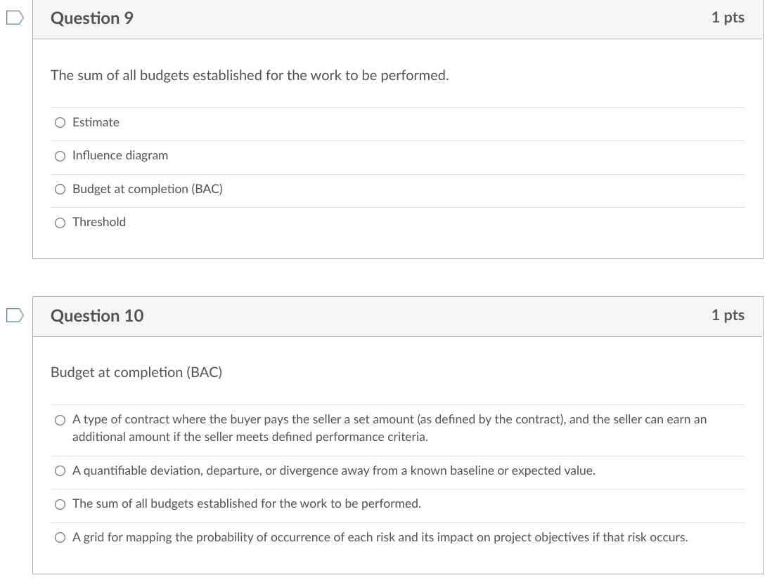
Task: Click the Estimate answer label text
Action: pos(96,122)
